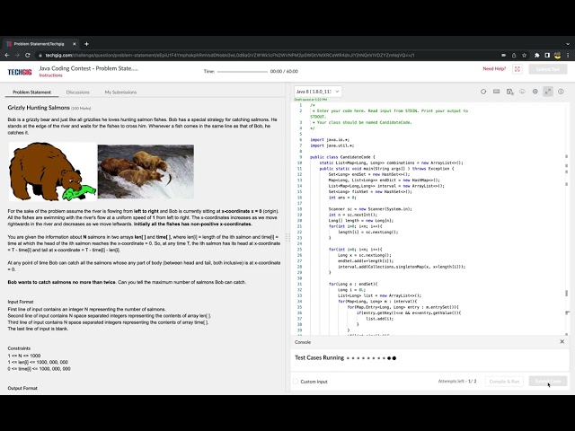Click the Time progress bar
The width and height of the screenshot is (575, 431).
[243, 72]
